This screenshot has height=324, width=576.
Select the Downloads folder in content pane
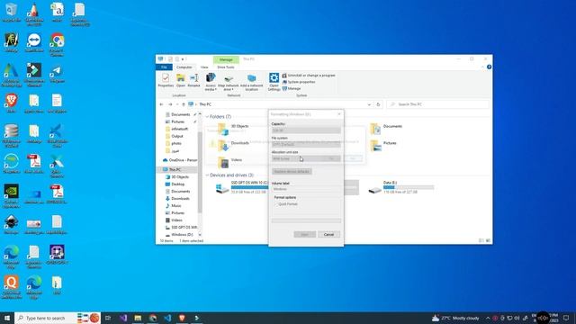(234, 146)
